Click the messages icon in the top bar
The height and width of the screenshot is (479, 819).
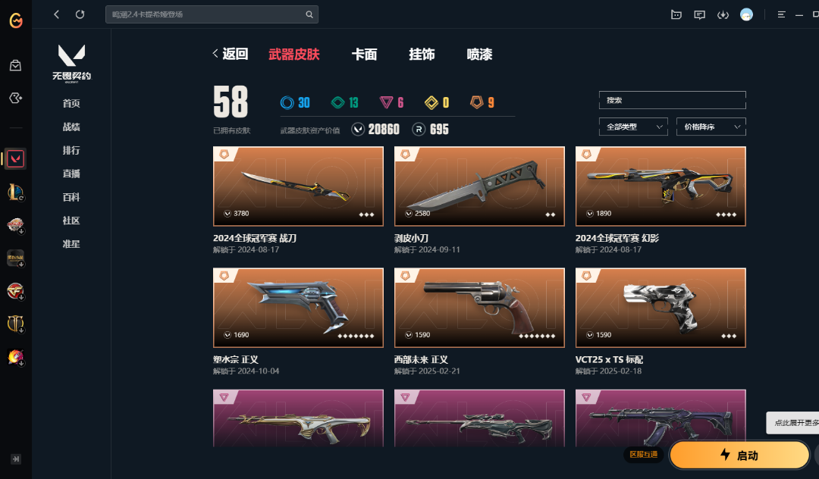coord(699,14)
